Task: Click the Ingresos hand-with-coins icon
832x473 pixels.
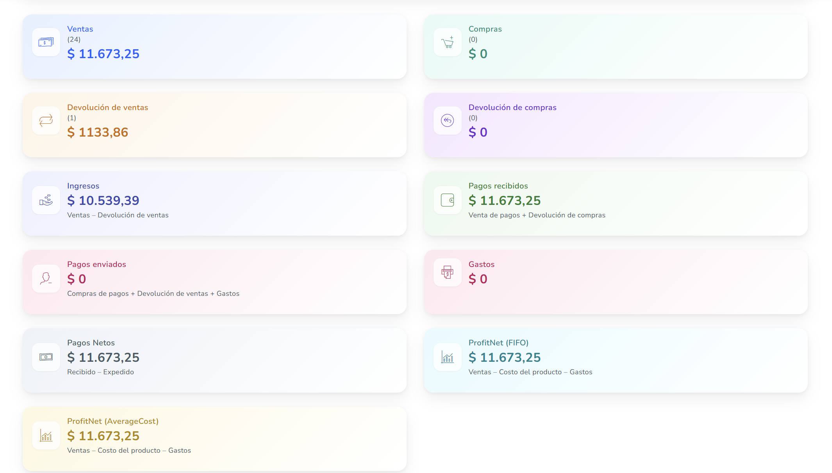Action: tap(46, 200)
